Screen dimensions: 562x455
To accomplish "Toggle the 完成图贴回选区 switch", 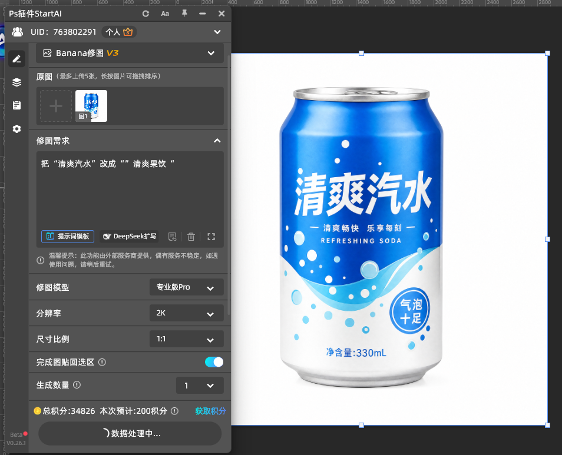I will 214,362.
